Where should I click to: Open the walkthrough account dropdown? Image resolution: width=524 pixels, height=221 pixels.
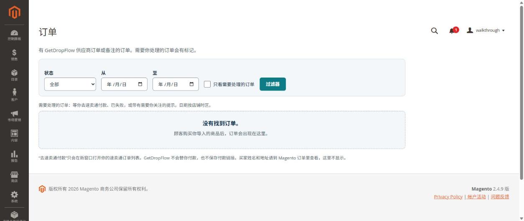(486, 30)
